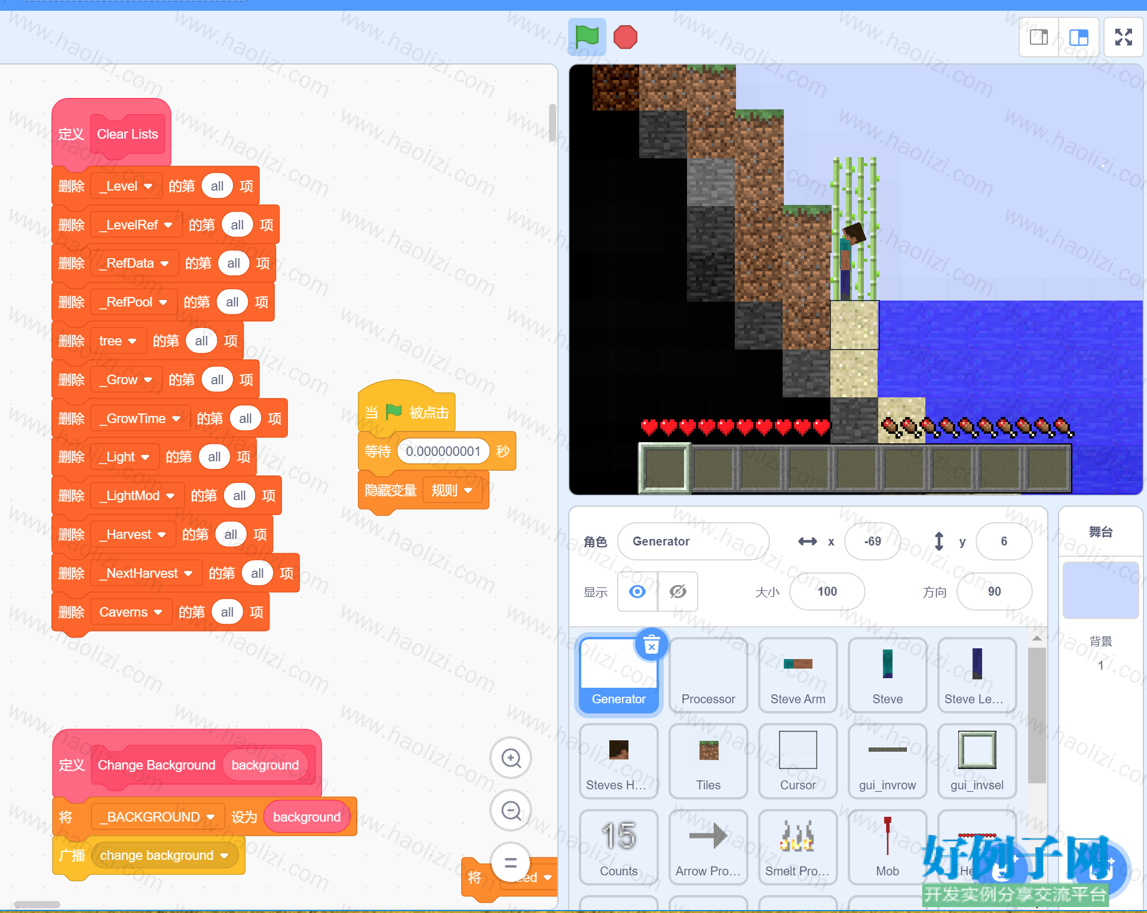Screen dimensions: 1147x913
Task: Select the Steve Arm sprite
Action: coord(798,675)
